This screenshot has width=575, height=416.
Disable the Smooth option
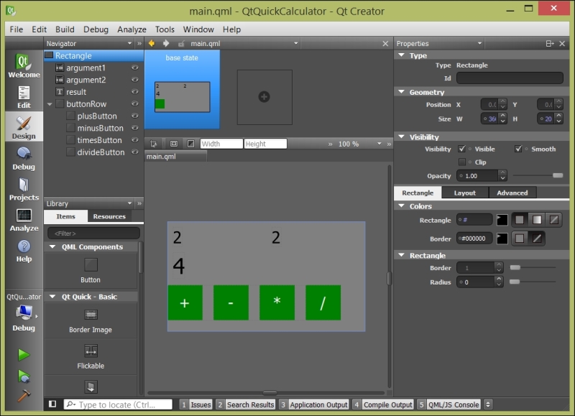[517, 149]
